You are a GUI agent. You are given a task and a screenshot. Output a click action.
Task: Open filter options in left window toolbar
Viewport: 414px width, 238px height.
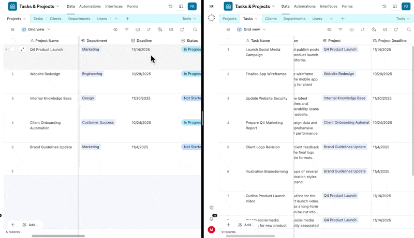(x=126, y=29)
